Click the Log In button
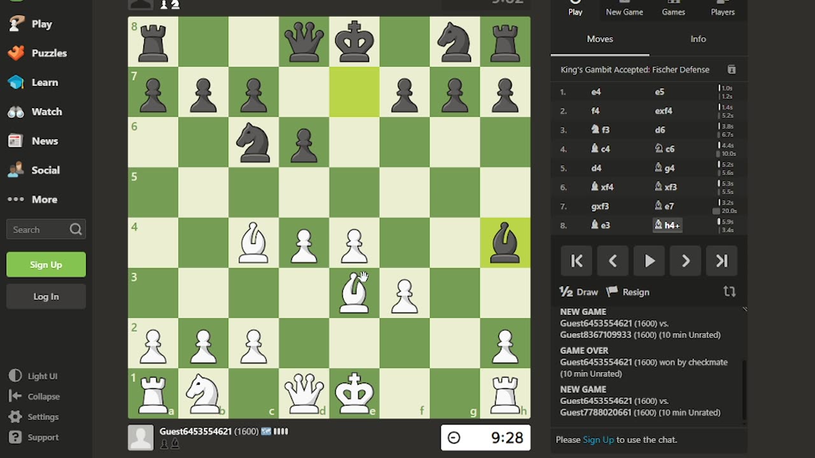This screenshot has width=815, height=458. (x=46, y=296)
